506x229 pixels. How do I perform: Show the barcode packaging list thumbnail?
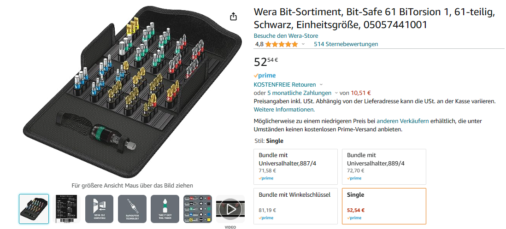tap(67, 209)
